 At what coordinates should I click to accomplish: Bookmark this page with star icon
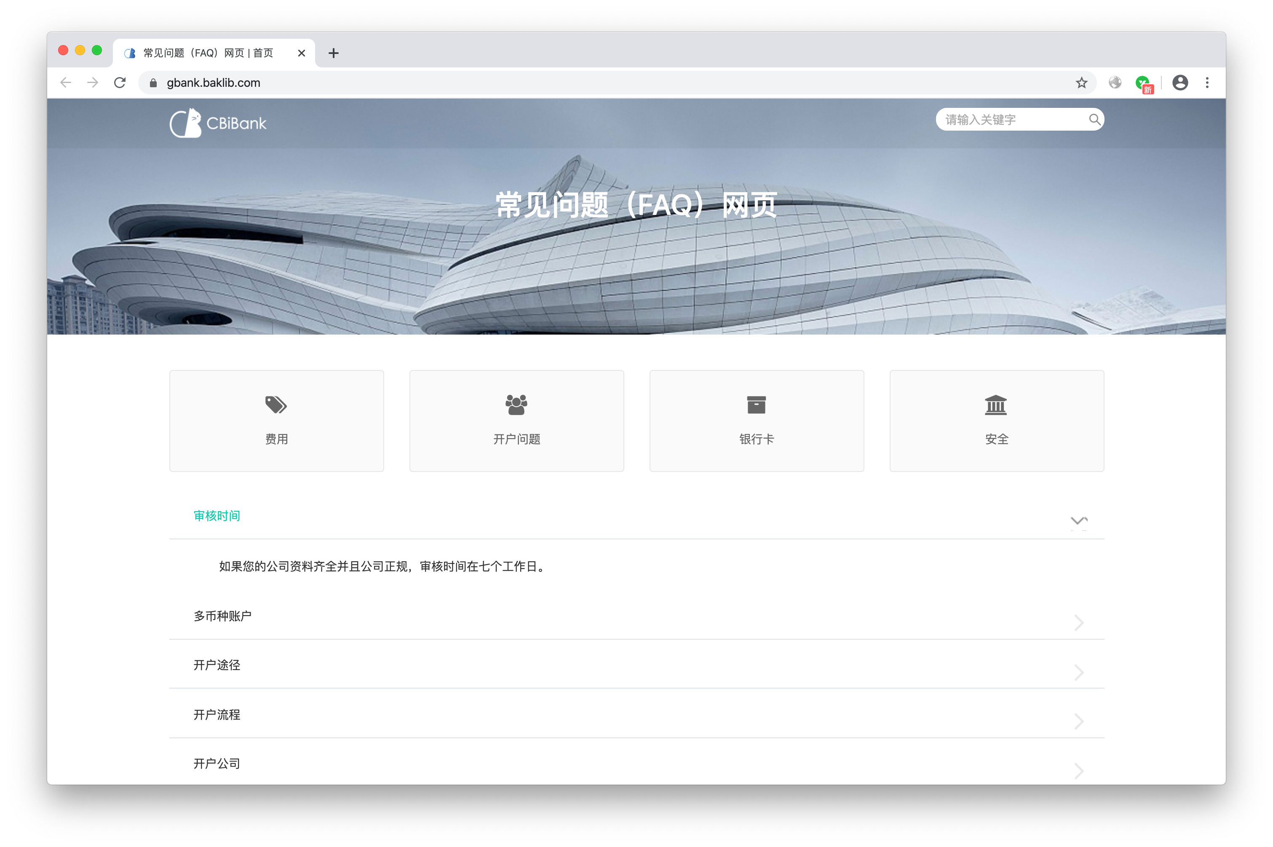click(x=1081, y=83)
